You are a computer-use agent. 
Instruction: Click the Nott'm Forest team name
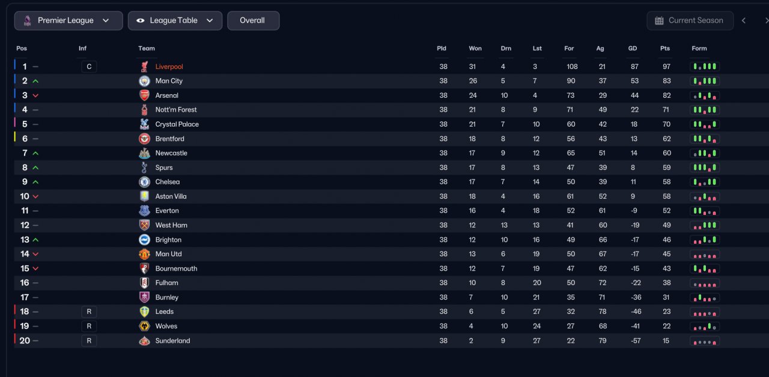tap(176, 110)
